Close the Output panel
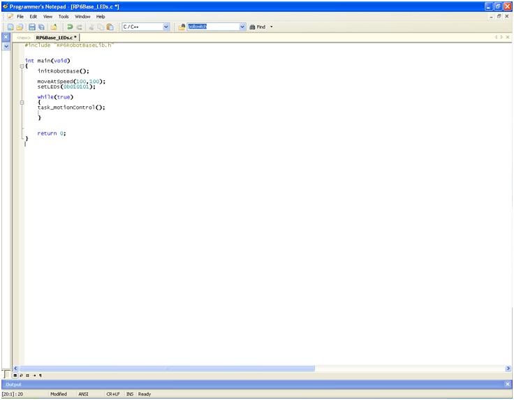The image size is (514, 400). (508, 384)
